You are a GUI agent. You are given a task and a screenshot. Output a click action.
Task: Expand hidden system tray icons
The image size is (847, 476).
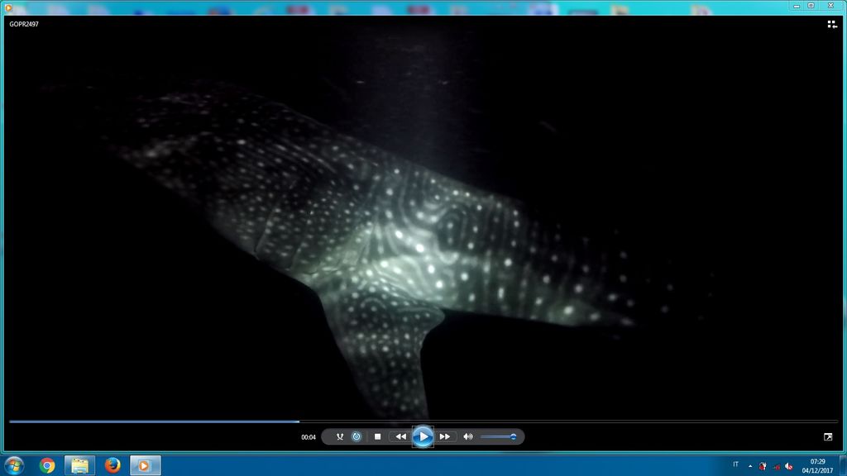pos(749,465)
